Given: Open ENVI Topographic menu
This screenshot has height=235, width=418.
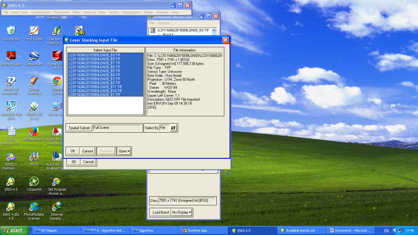Looking at the screenshot, I should tap(131, 12).
